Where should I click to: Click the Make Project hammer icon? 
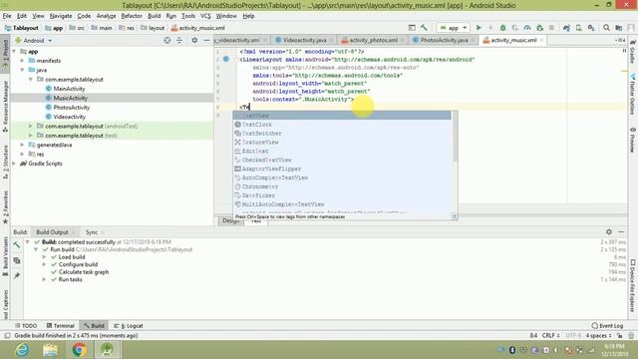pos(424,28)
